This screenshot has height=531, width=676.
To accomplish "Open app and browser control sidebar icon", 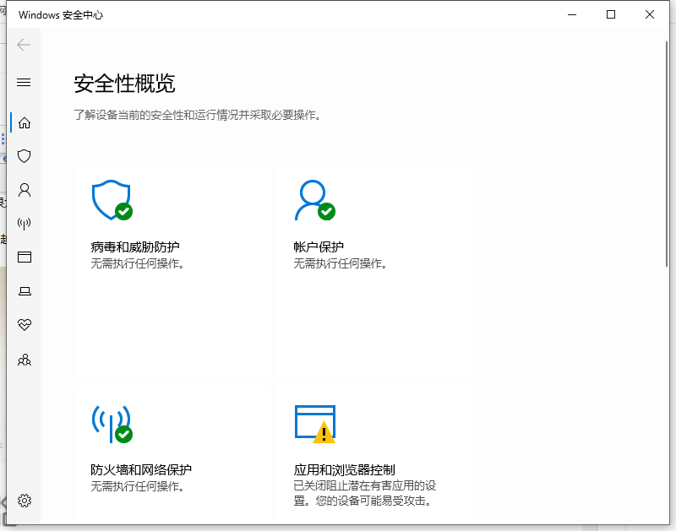I will pos(24,257).
